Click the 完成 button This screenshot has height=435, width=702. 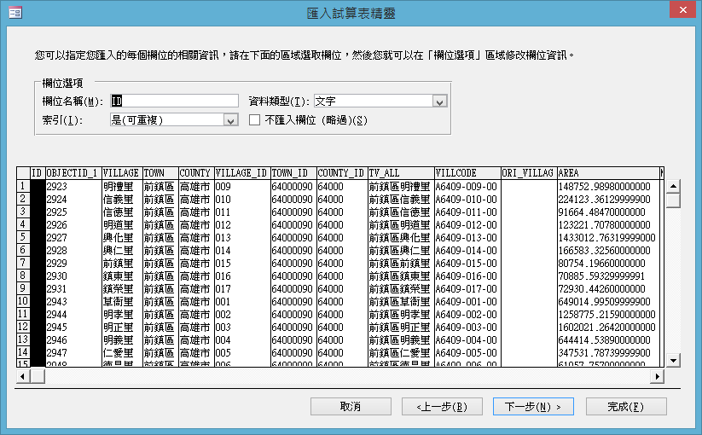(625, 407)
